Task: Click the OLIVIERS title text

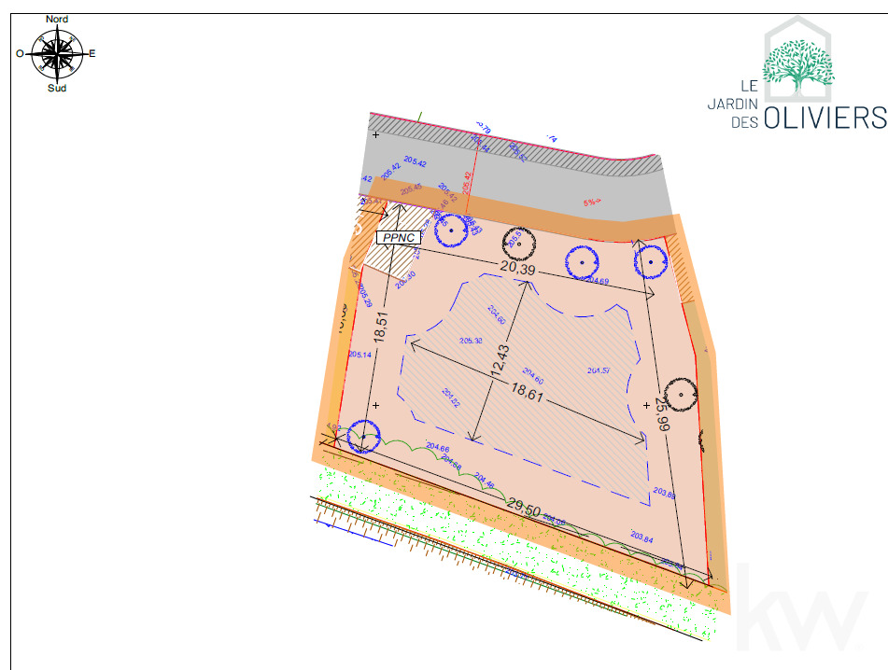Action: coord(825,119)
